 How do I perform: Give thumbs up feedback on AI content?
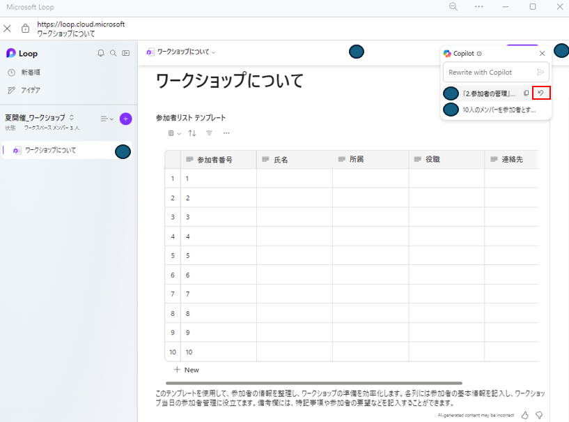pos(524,414)
